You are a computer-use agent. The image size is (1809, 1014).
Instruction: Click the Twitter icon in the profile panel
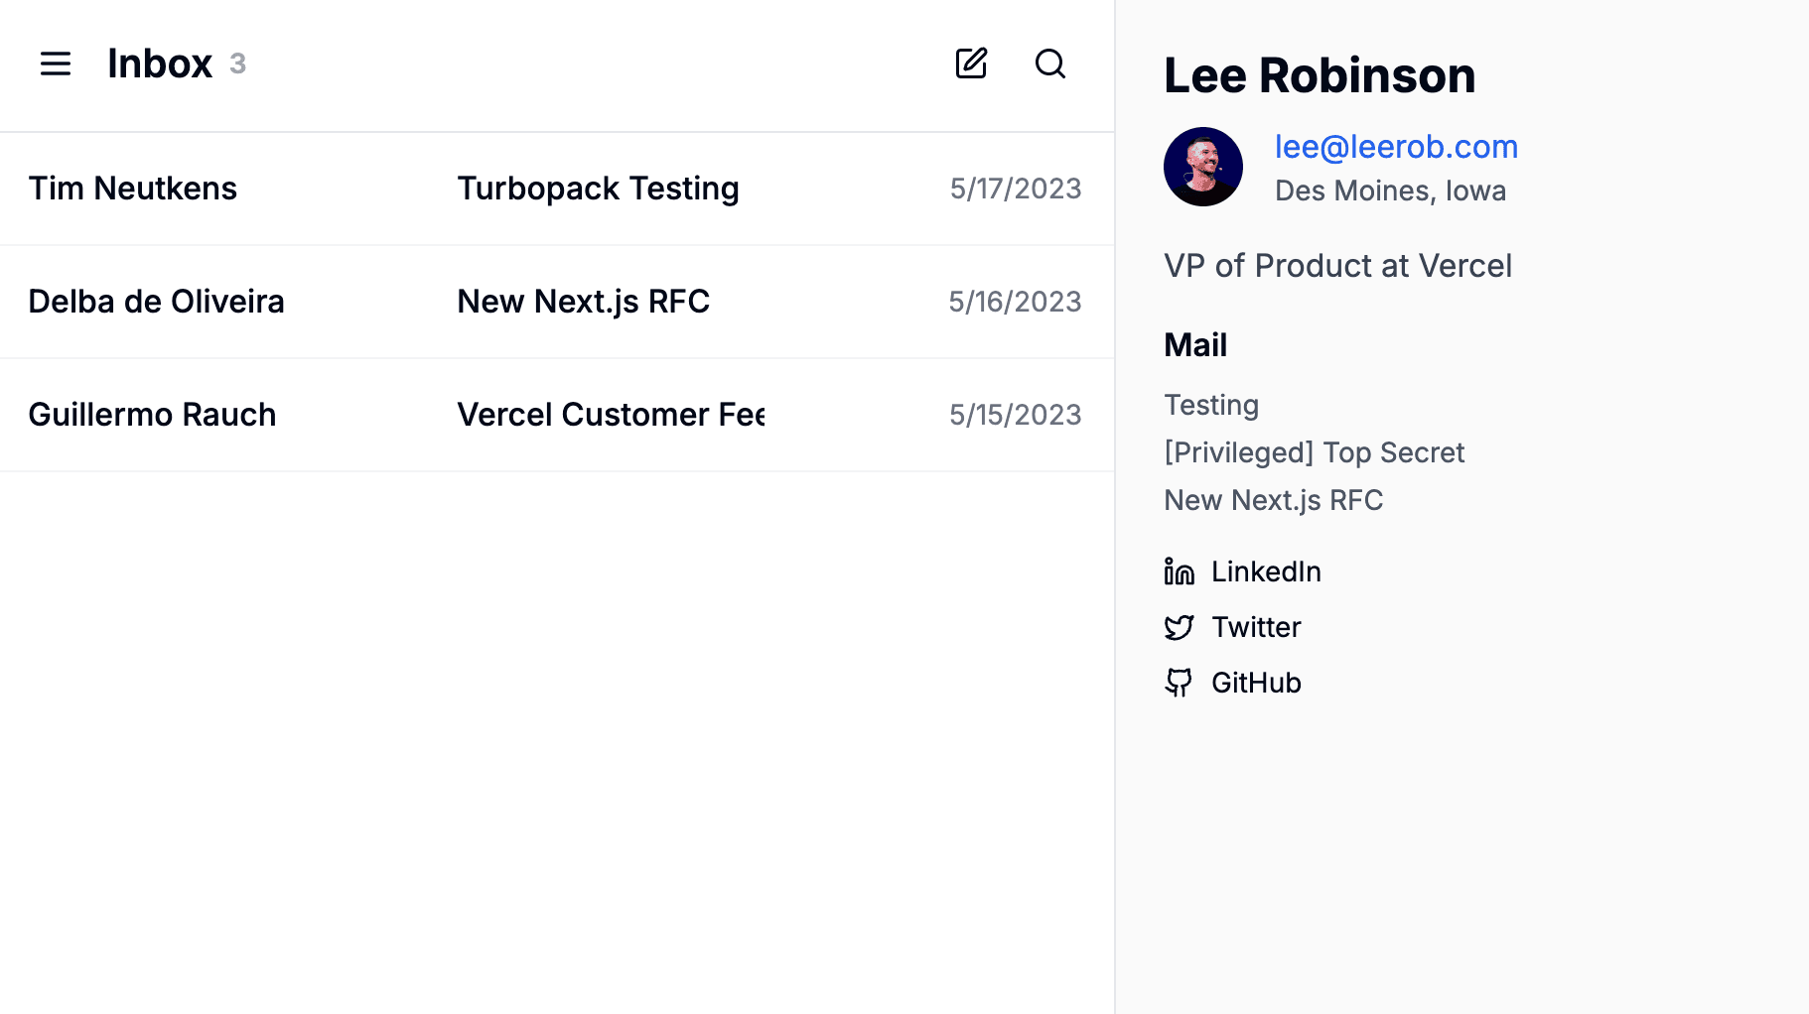click(1181, 627)
